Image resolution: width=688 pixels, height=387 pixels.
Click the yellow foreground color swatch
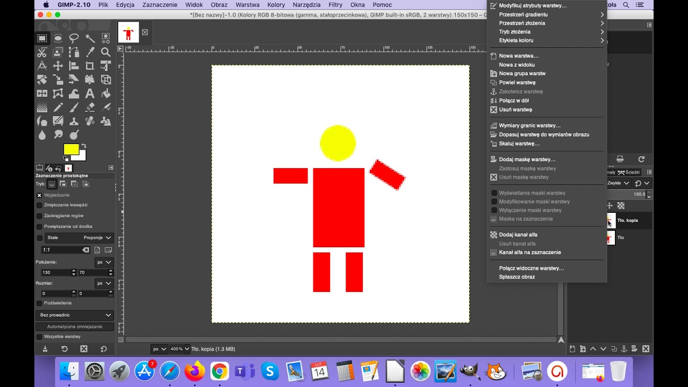point(70,148)
